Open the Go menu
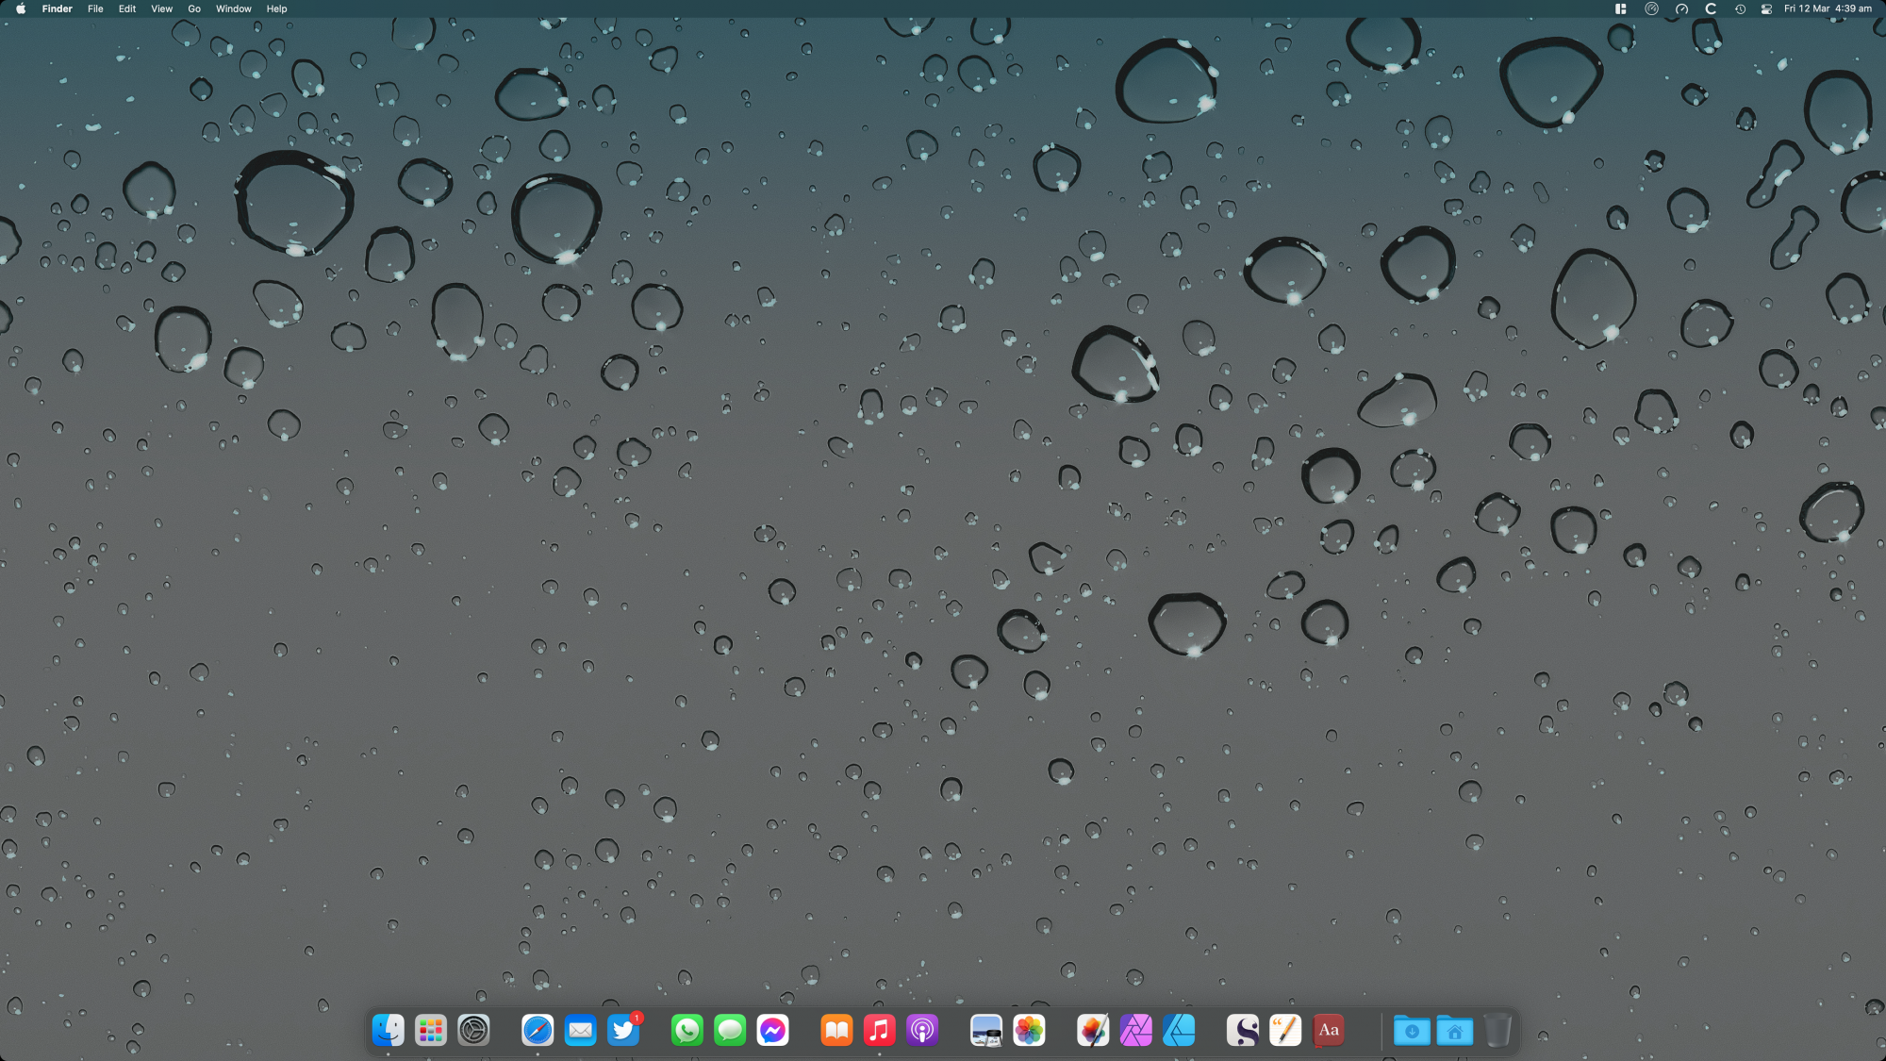Screen dimensions: 1886x1061 tap(194, 8)
